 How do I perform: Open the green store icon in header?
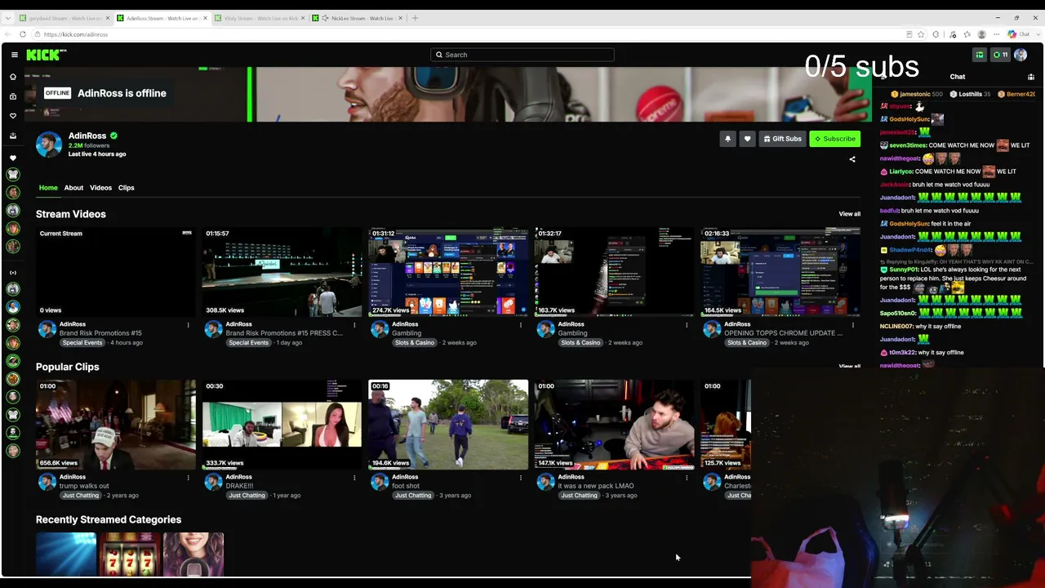pos(980,55)
